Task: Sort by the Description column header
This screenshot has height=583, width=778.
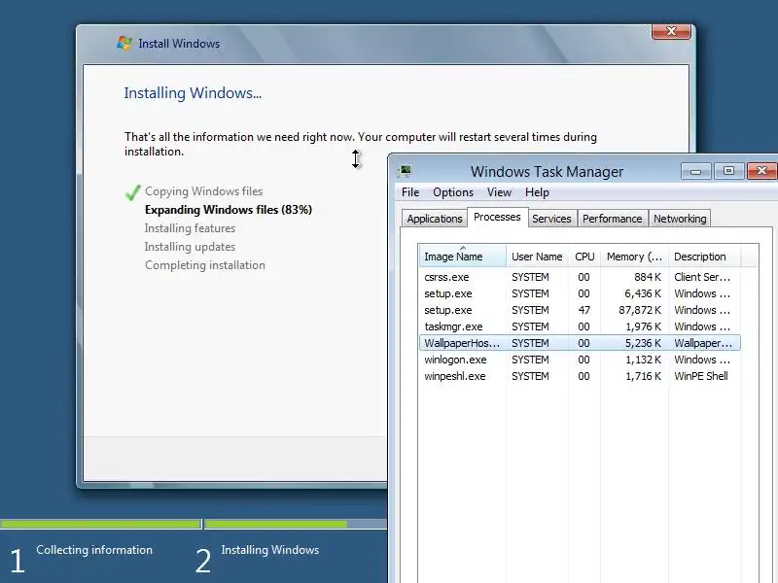Action: pyautogui.click(x=704, y=257)
